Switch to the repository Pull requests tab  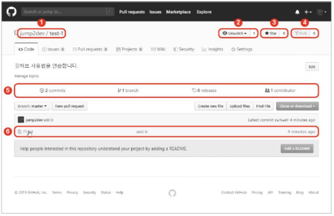(x=90, y=49)
